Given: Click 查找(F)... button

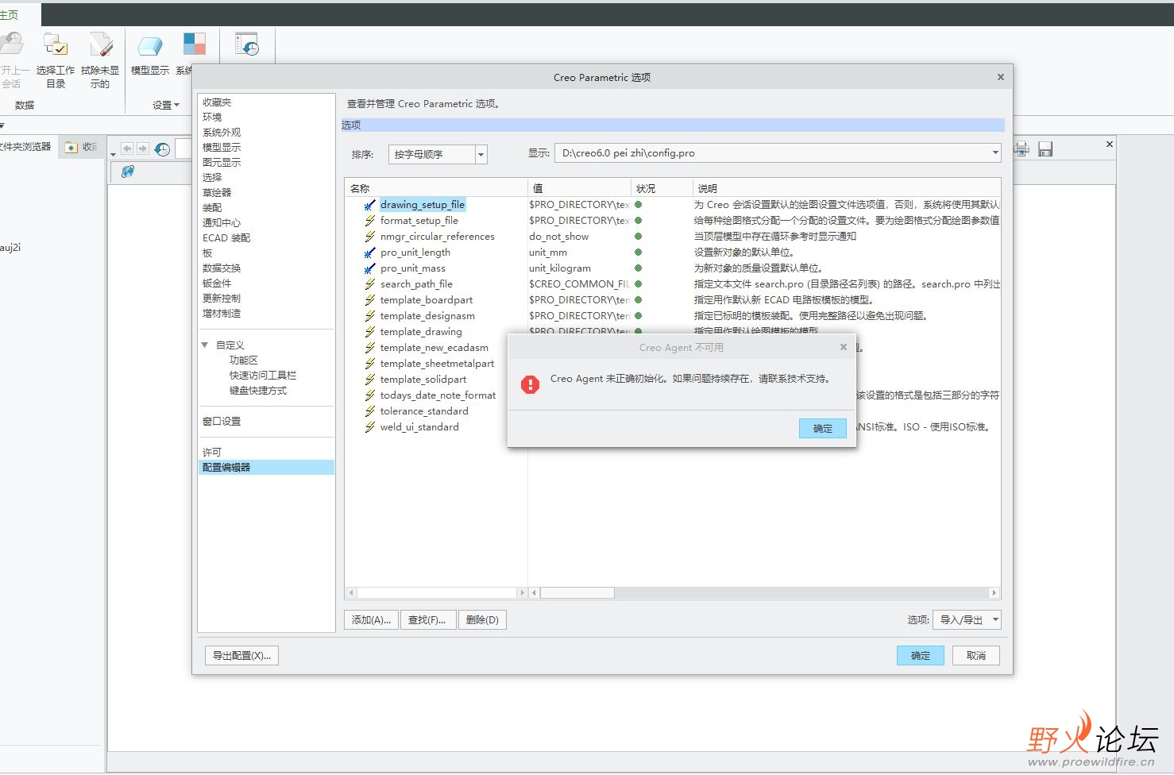Looking at the screenshot, I should coord(427,620).
